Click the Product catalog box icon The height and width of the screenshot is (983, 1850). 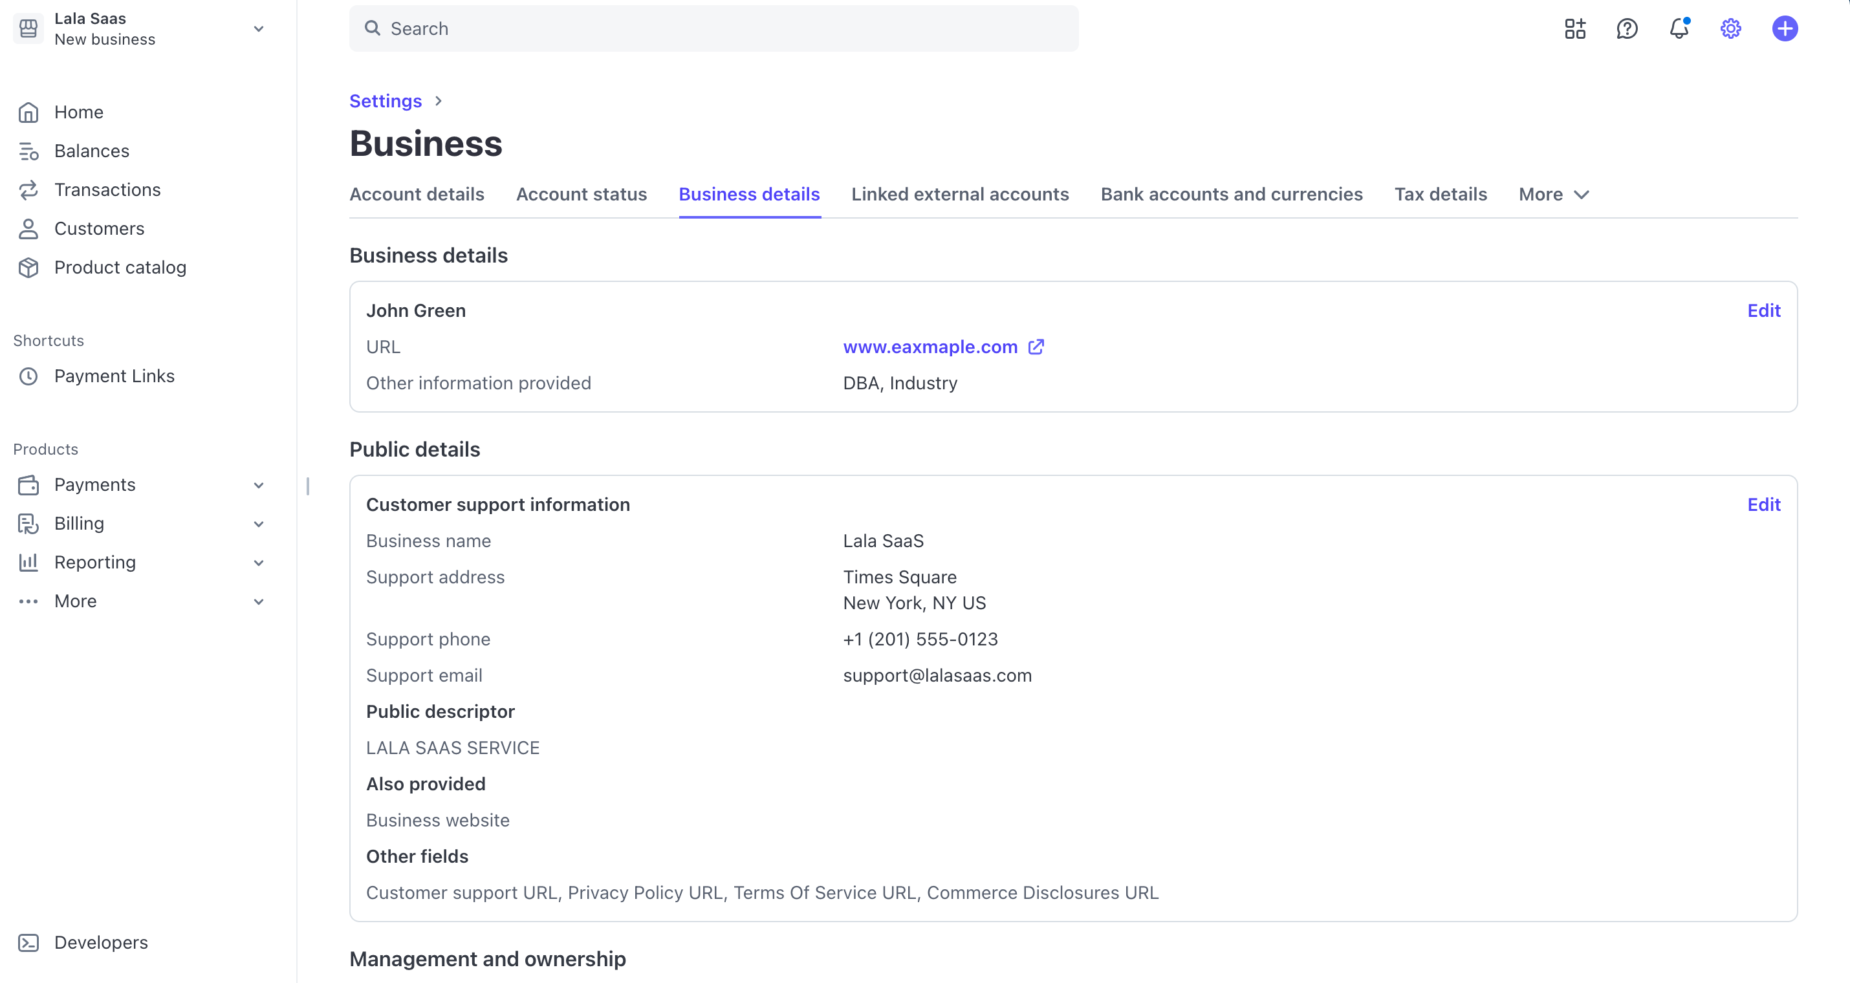point(28,267)
